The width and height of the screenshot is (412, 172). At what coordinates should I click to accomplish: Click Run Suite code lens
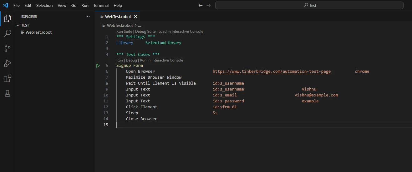(124, 32)
